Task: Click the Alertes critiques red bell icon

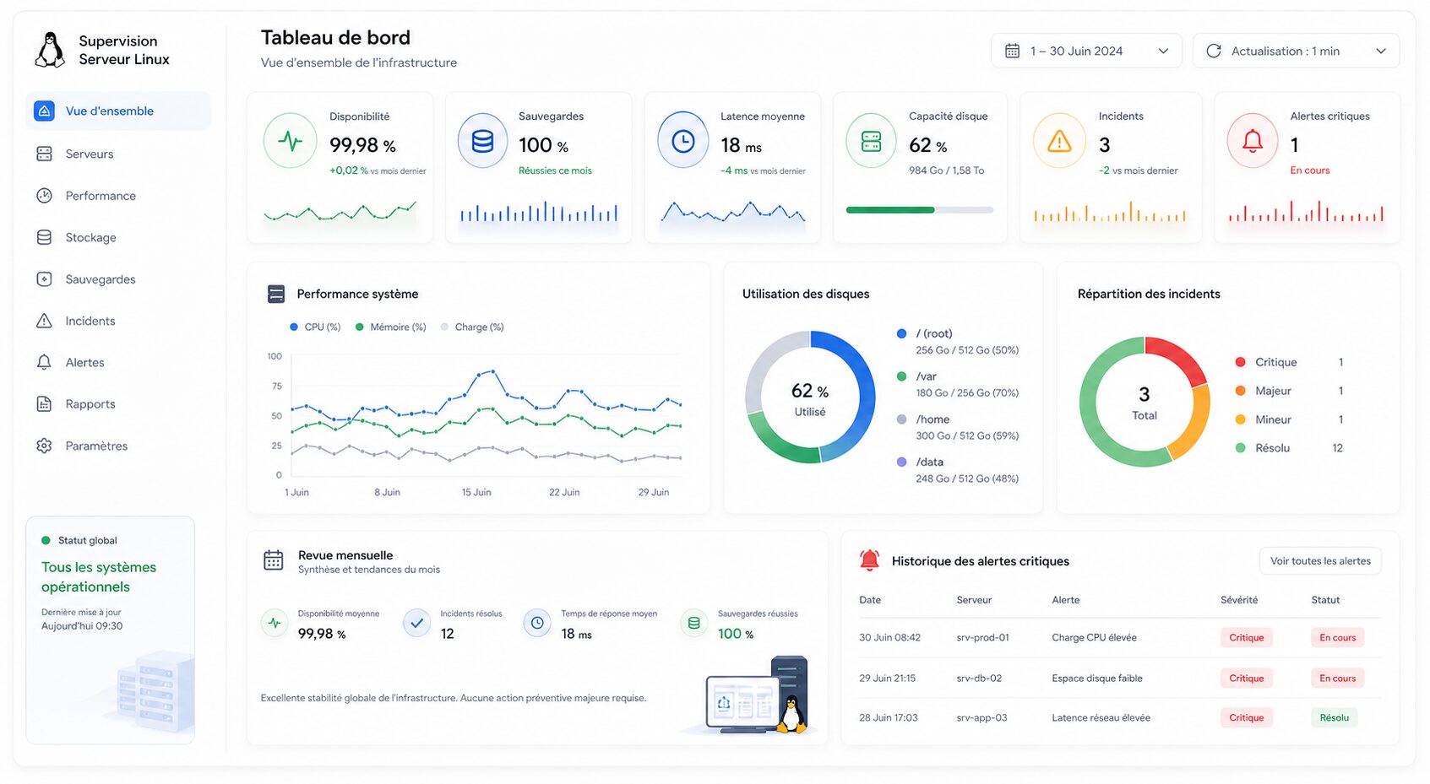Action: click(1253, 141)
